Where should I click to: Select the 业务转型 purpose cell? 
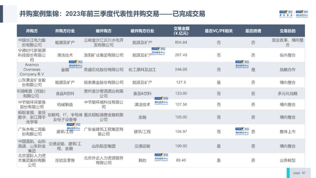[x=288, y=160]
